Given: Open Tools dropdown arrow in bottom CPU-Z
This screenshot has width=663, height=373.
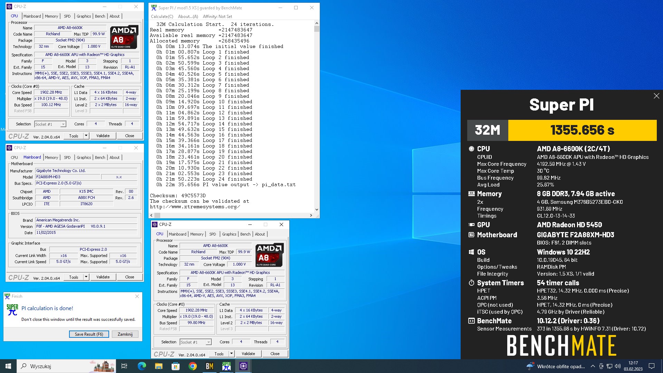Looking at the screenshot, I should click(x=231, y=354).
